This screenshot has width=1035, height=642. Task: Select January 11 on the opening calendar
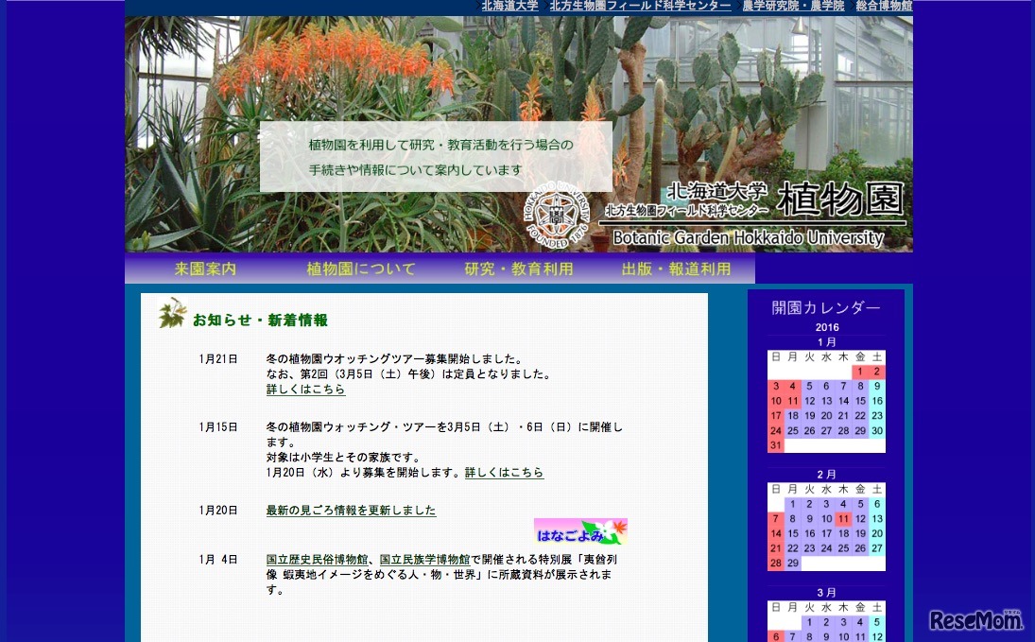coord(792,401)
